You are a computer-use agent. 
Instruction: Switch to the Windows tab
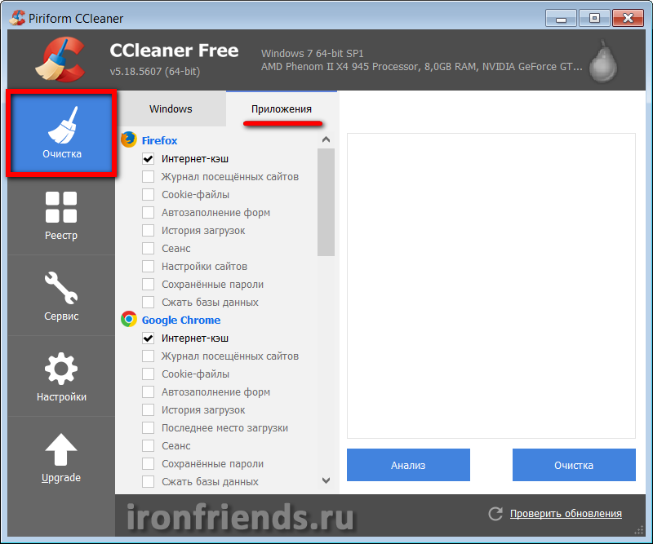click(x=171, y=108)
